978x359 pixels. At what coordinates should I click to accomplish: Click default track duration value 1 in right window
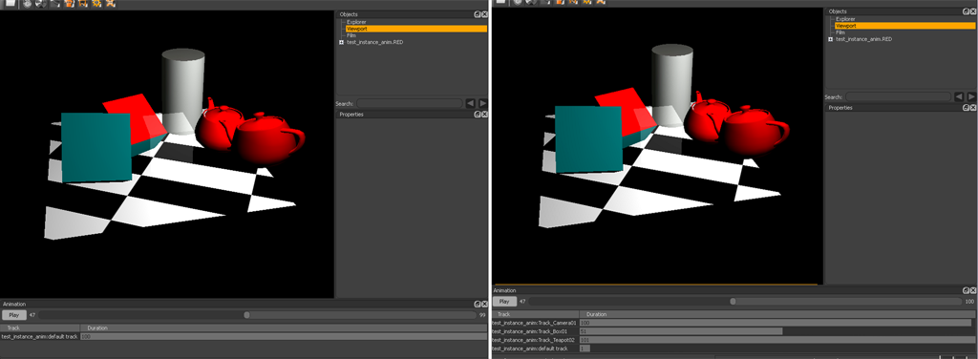[585, 348]
